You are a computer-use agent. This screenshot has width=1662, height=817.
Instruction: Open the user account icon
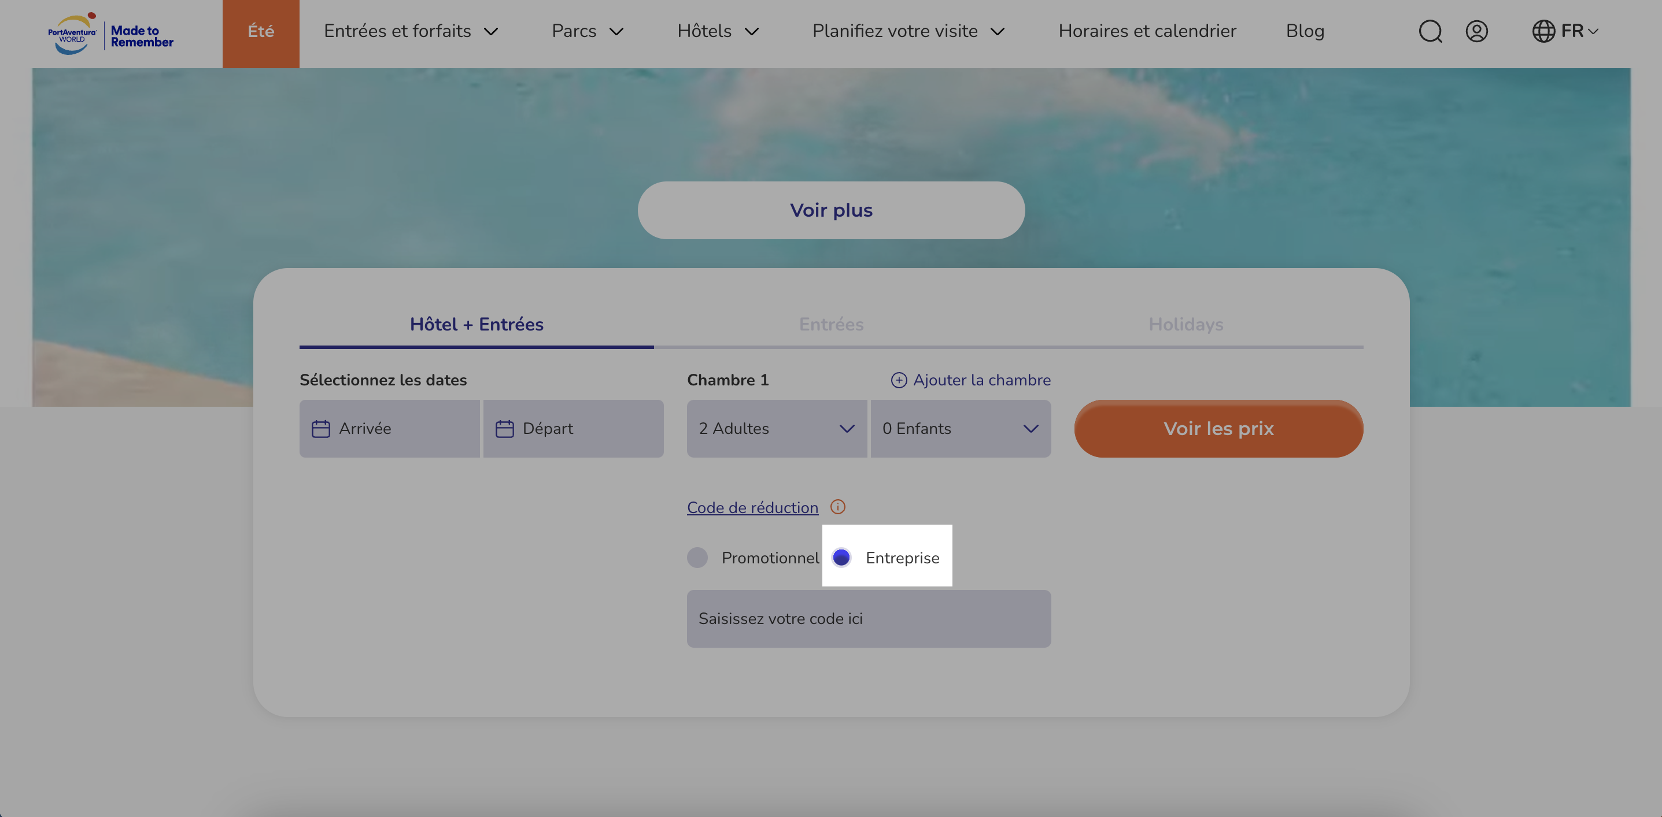[x=1476, y=31]
